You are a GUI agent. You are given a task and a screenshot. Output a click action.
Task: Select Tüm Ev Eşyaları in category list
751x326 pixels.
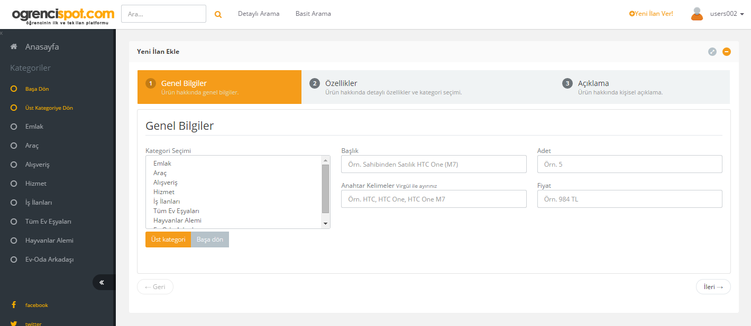pos(176,211)
